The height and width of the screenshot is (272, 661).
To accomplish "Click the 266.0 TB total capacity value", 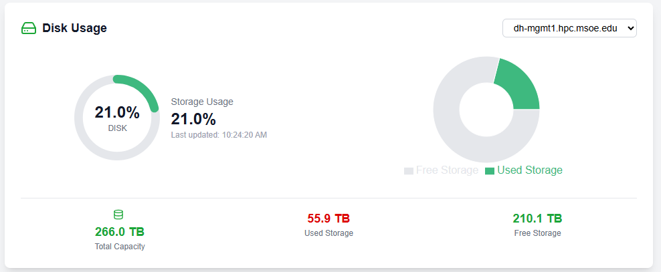I will click(x=120, y=232).
